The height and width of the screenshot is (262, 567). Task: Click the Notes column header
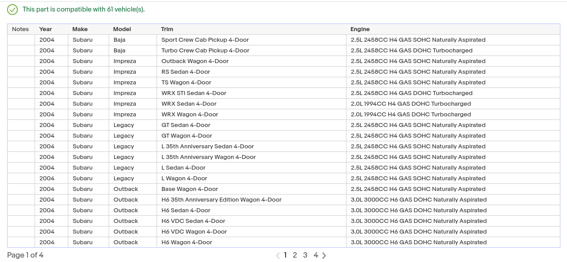(20, 29)
